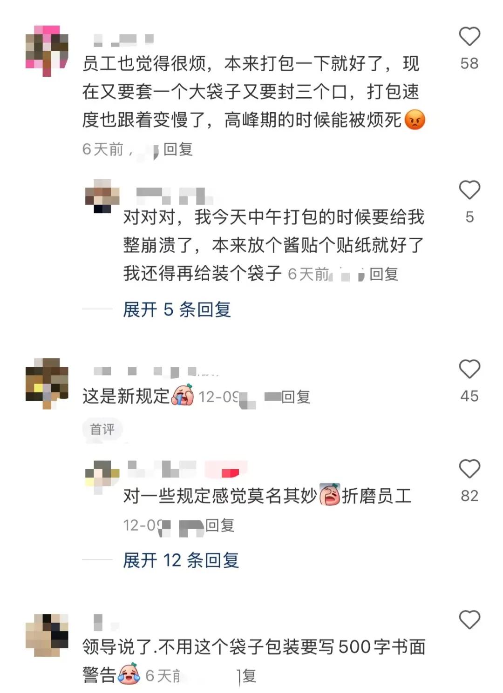
Task: Tap the '首评' first-comment badge
Action: click(102, 429)
